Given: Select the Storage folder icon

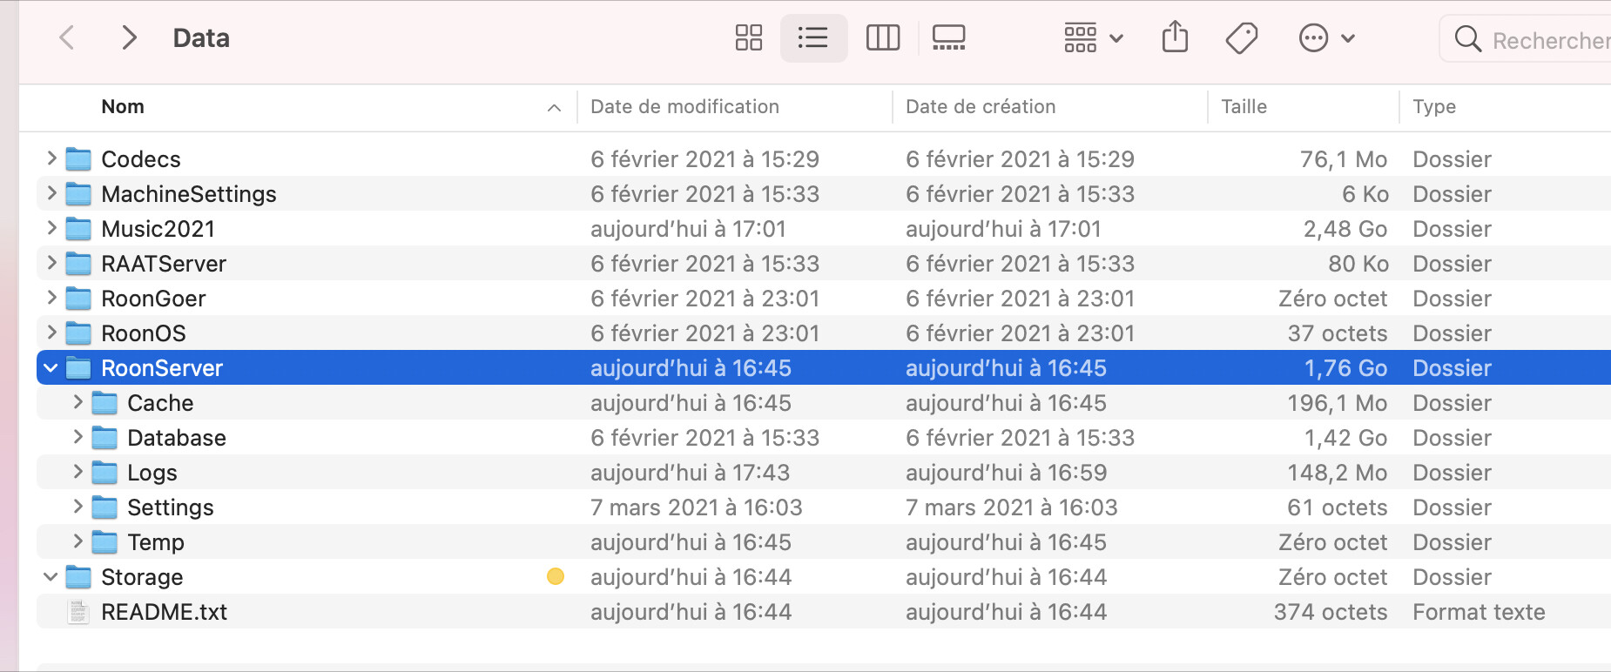Looking at the screenshot, I should (78, 576).
